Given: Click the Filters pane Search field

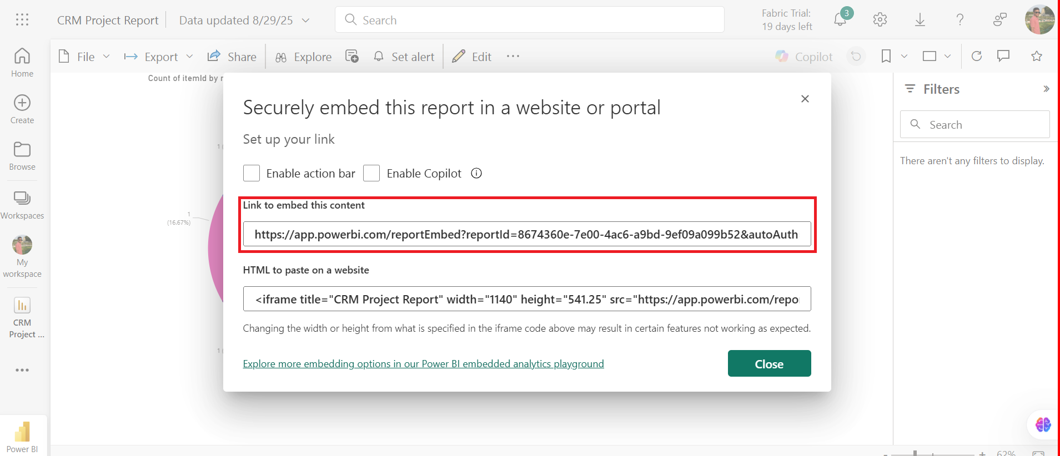Looking at the screenshot, I should pyautogui.click(x=974, y=124).
